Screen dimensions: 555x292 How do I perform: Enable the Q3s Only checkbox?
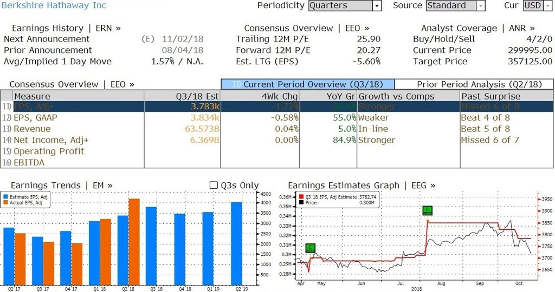[x=214, y=185]
